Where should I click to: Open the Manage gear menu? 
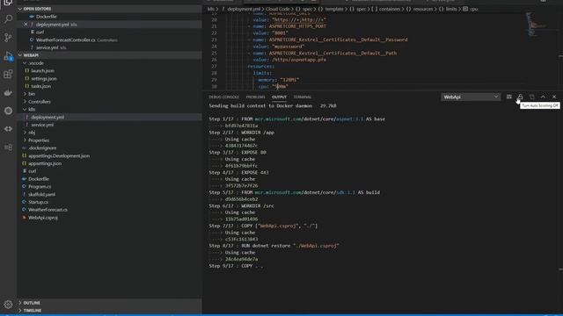(8, 305)
